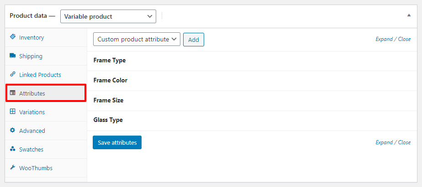
Task: Click the WooThumbs wrench icon
Action: 13,167
